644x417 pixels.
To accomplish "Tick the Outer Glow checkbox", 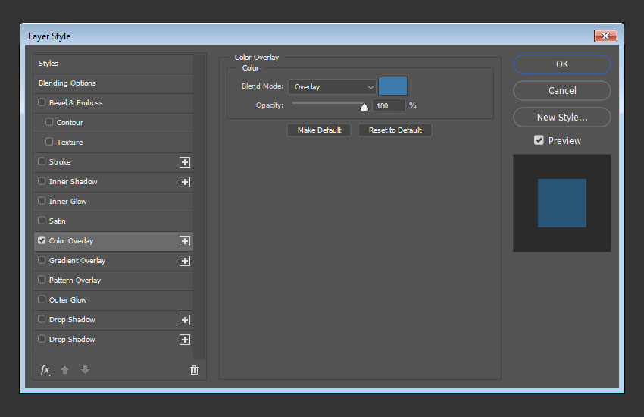I will tap(42, 299).
